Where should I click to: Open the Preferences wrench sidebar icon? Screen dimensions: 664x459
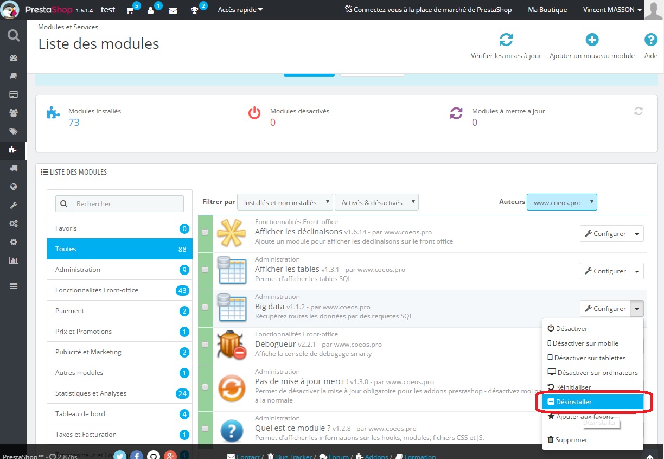[x=14, y=205]
